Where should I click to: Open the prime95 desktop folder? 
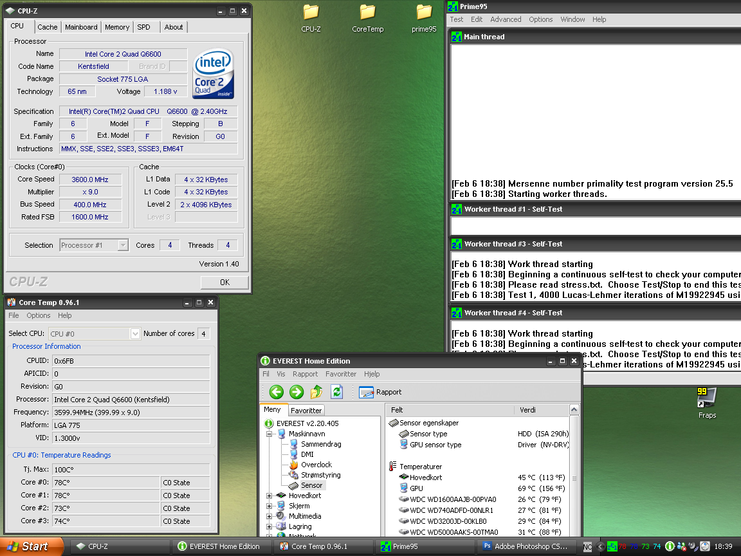(x=424, y=19)
